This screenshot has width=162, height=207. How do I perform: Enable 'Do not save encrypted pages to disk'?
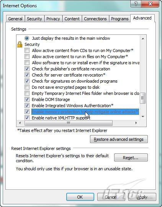[27, 87]
